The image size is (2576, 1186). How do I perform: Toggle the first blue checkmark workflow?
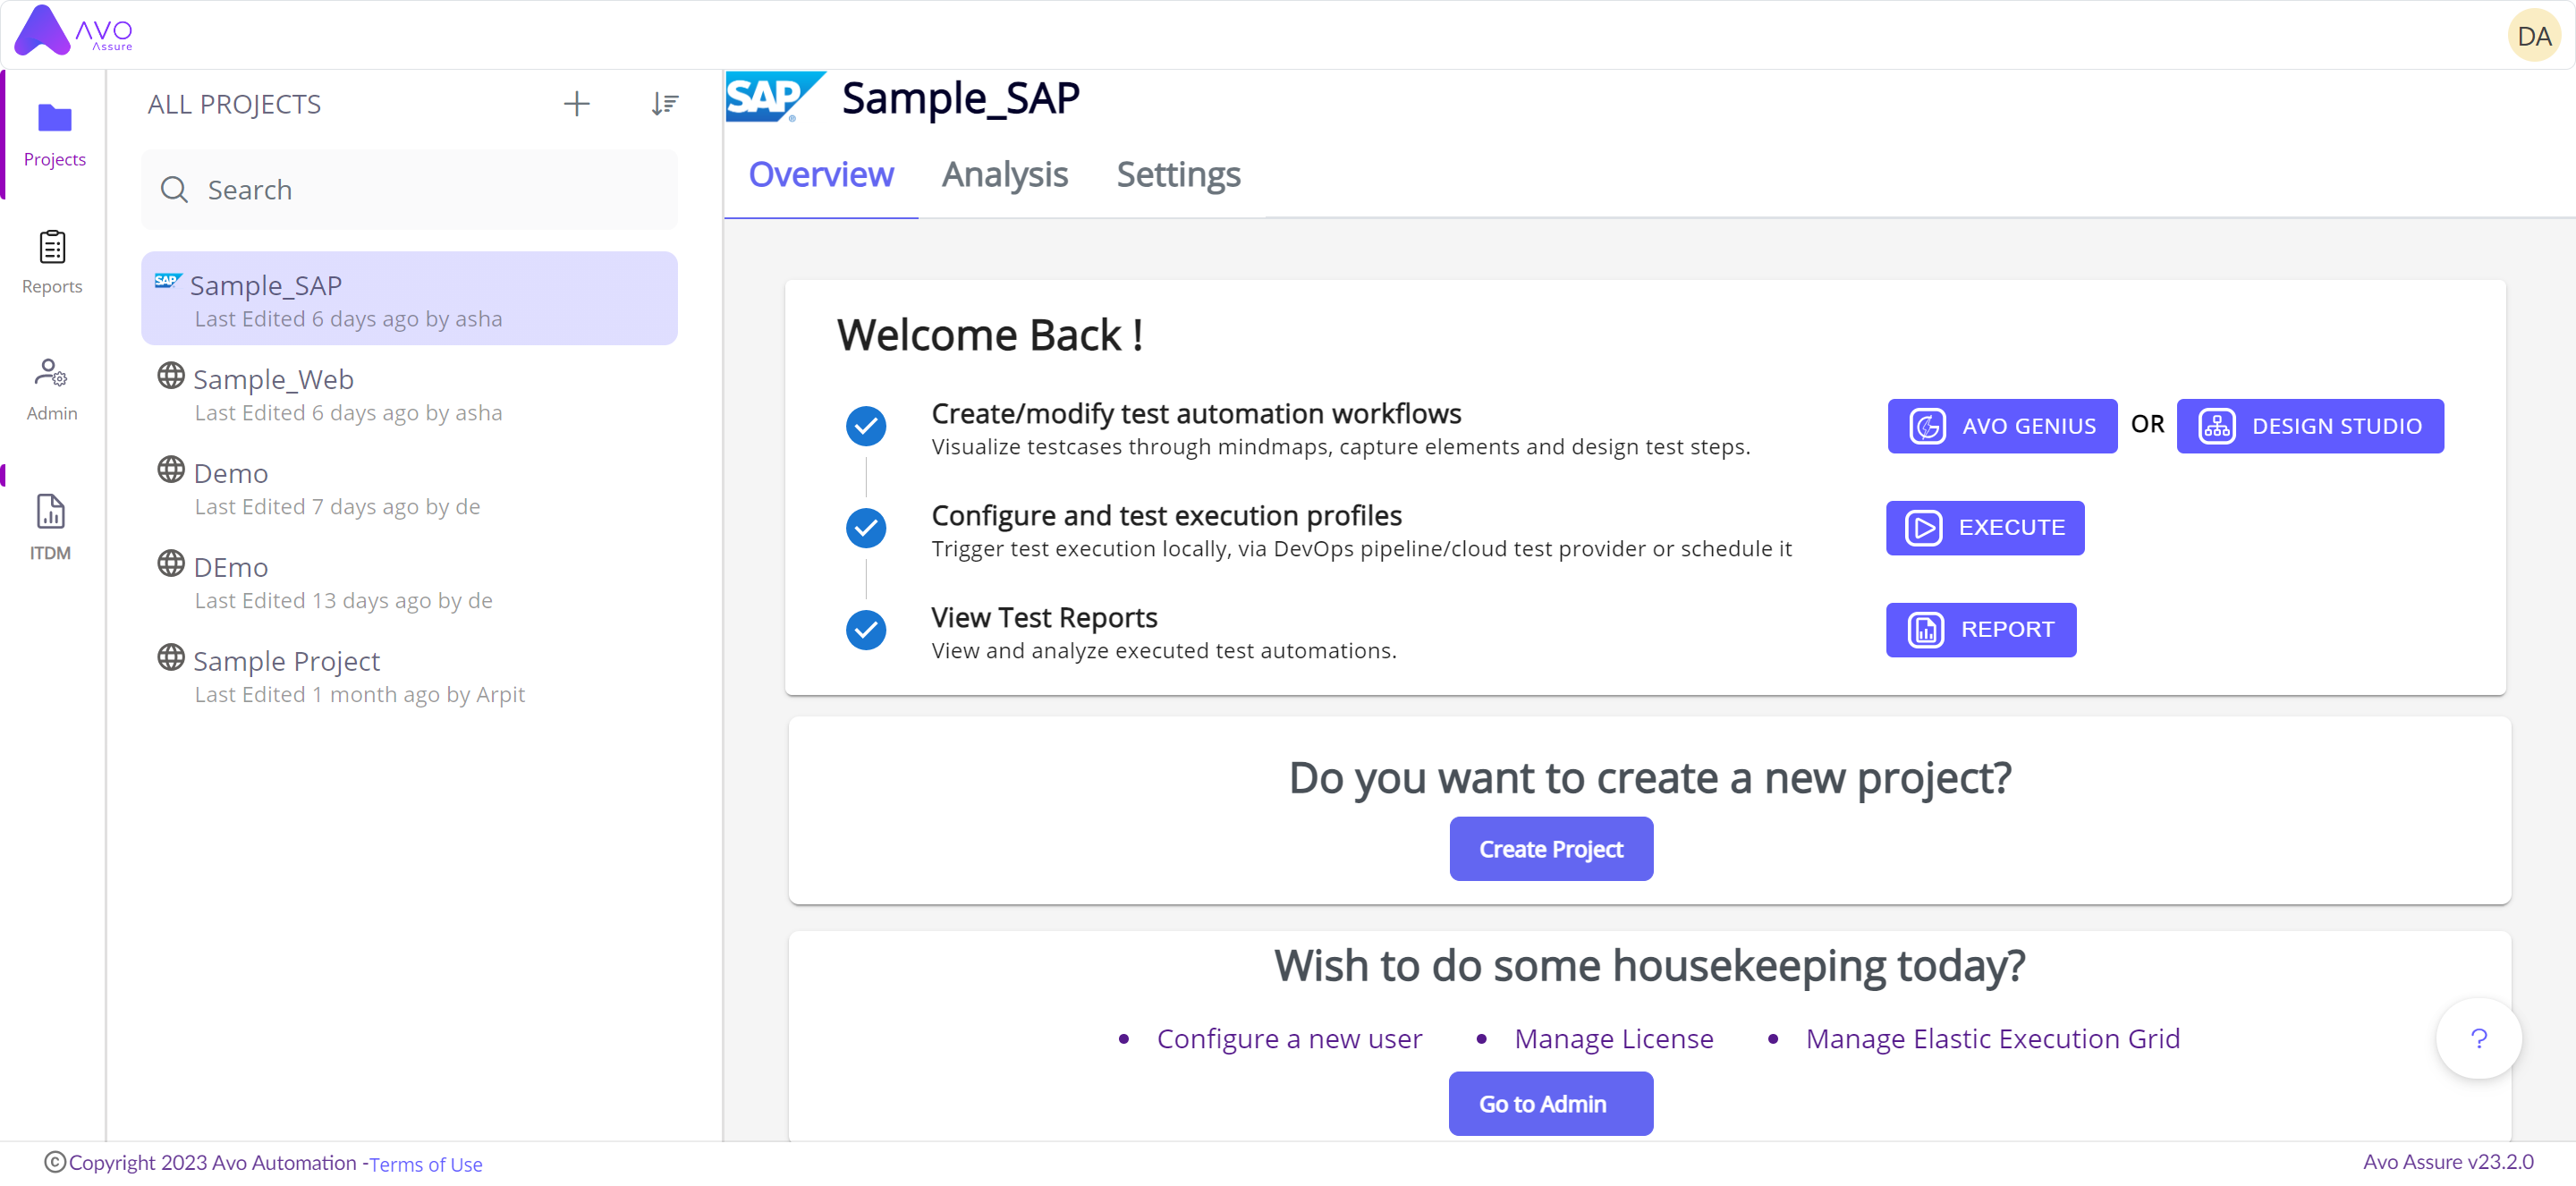coord(866,426)
